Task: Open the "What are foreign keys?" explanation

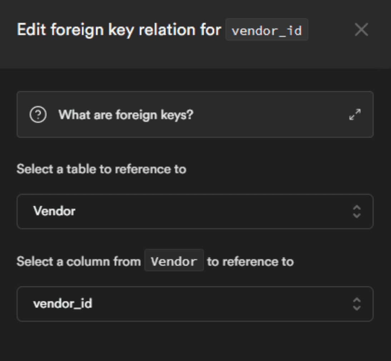Action: pos(126,115)
